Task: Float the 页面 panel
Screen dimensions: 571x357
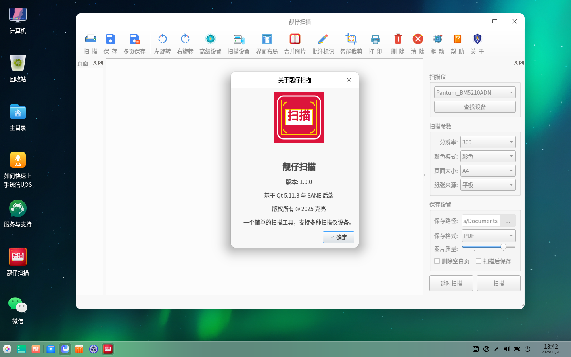Action: 95,63
